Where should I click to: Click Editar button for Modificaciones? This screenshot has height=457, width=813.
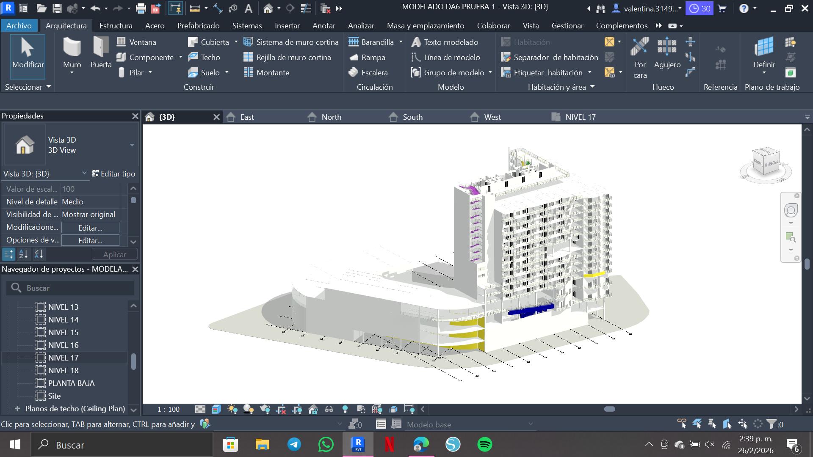(90, 228)
